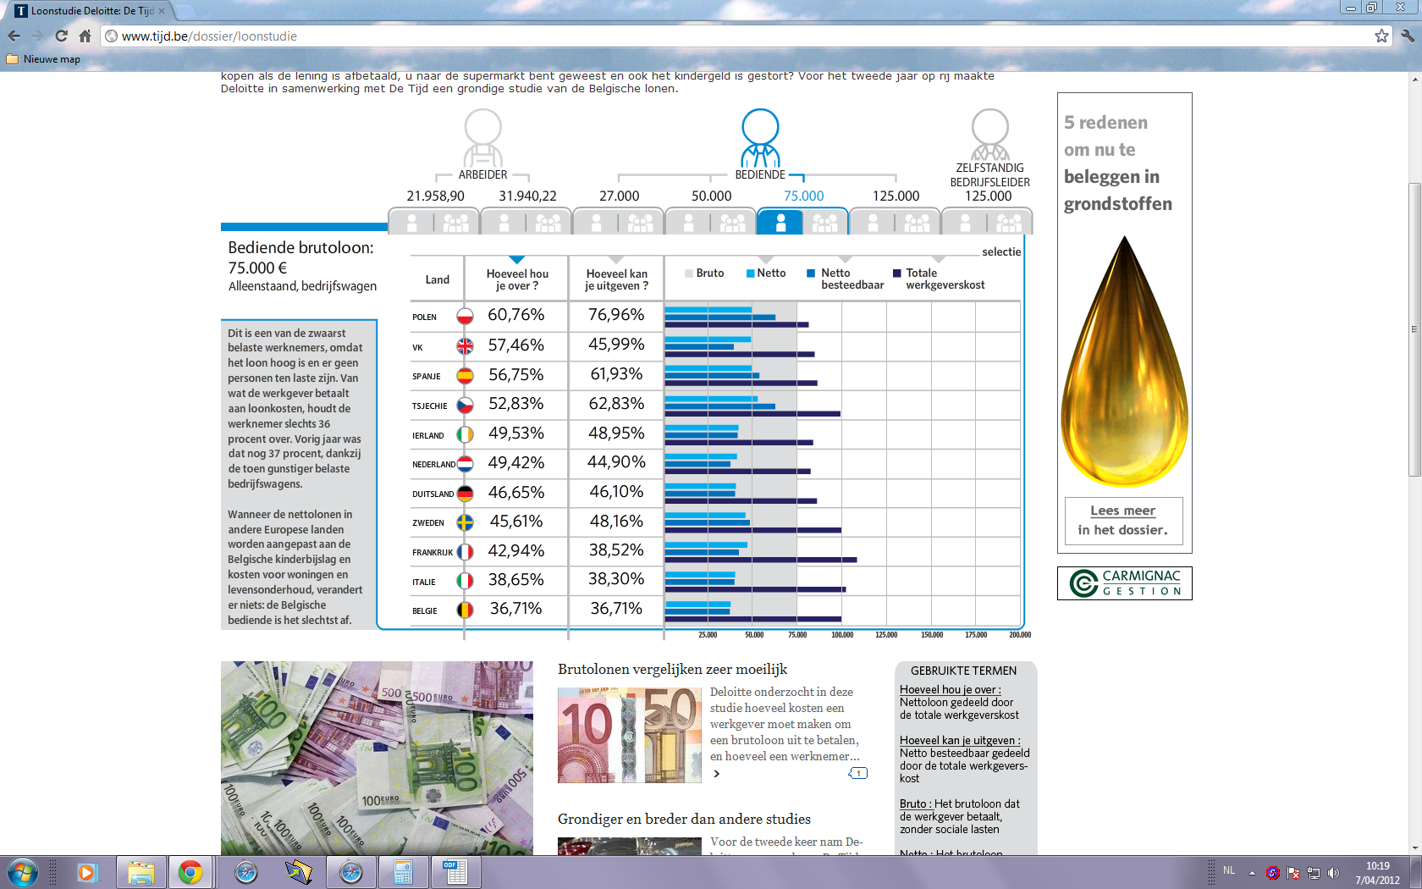Open Windows Calculator from the taskbar
Image resolution: width=1422 pixels, height=889 pixels.
coord(403,872)
